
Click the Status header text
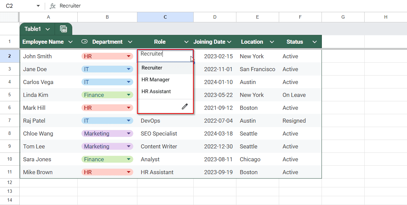[295, 42]
